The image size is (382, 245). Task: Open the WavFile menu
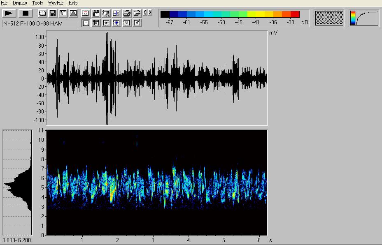click(x=56, y=3)
